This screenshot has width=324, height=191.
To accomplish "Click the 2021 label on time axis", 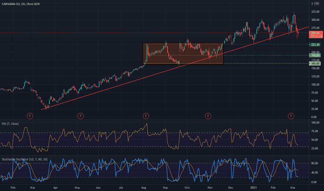I will (253, 188).
